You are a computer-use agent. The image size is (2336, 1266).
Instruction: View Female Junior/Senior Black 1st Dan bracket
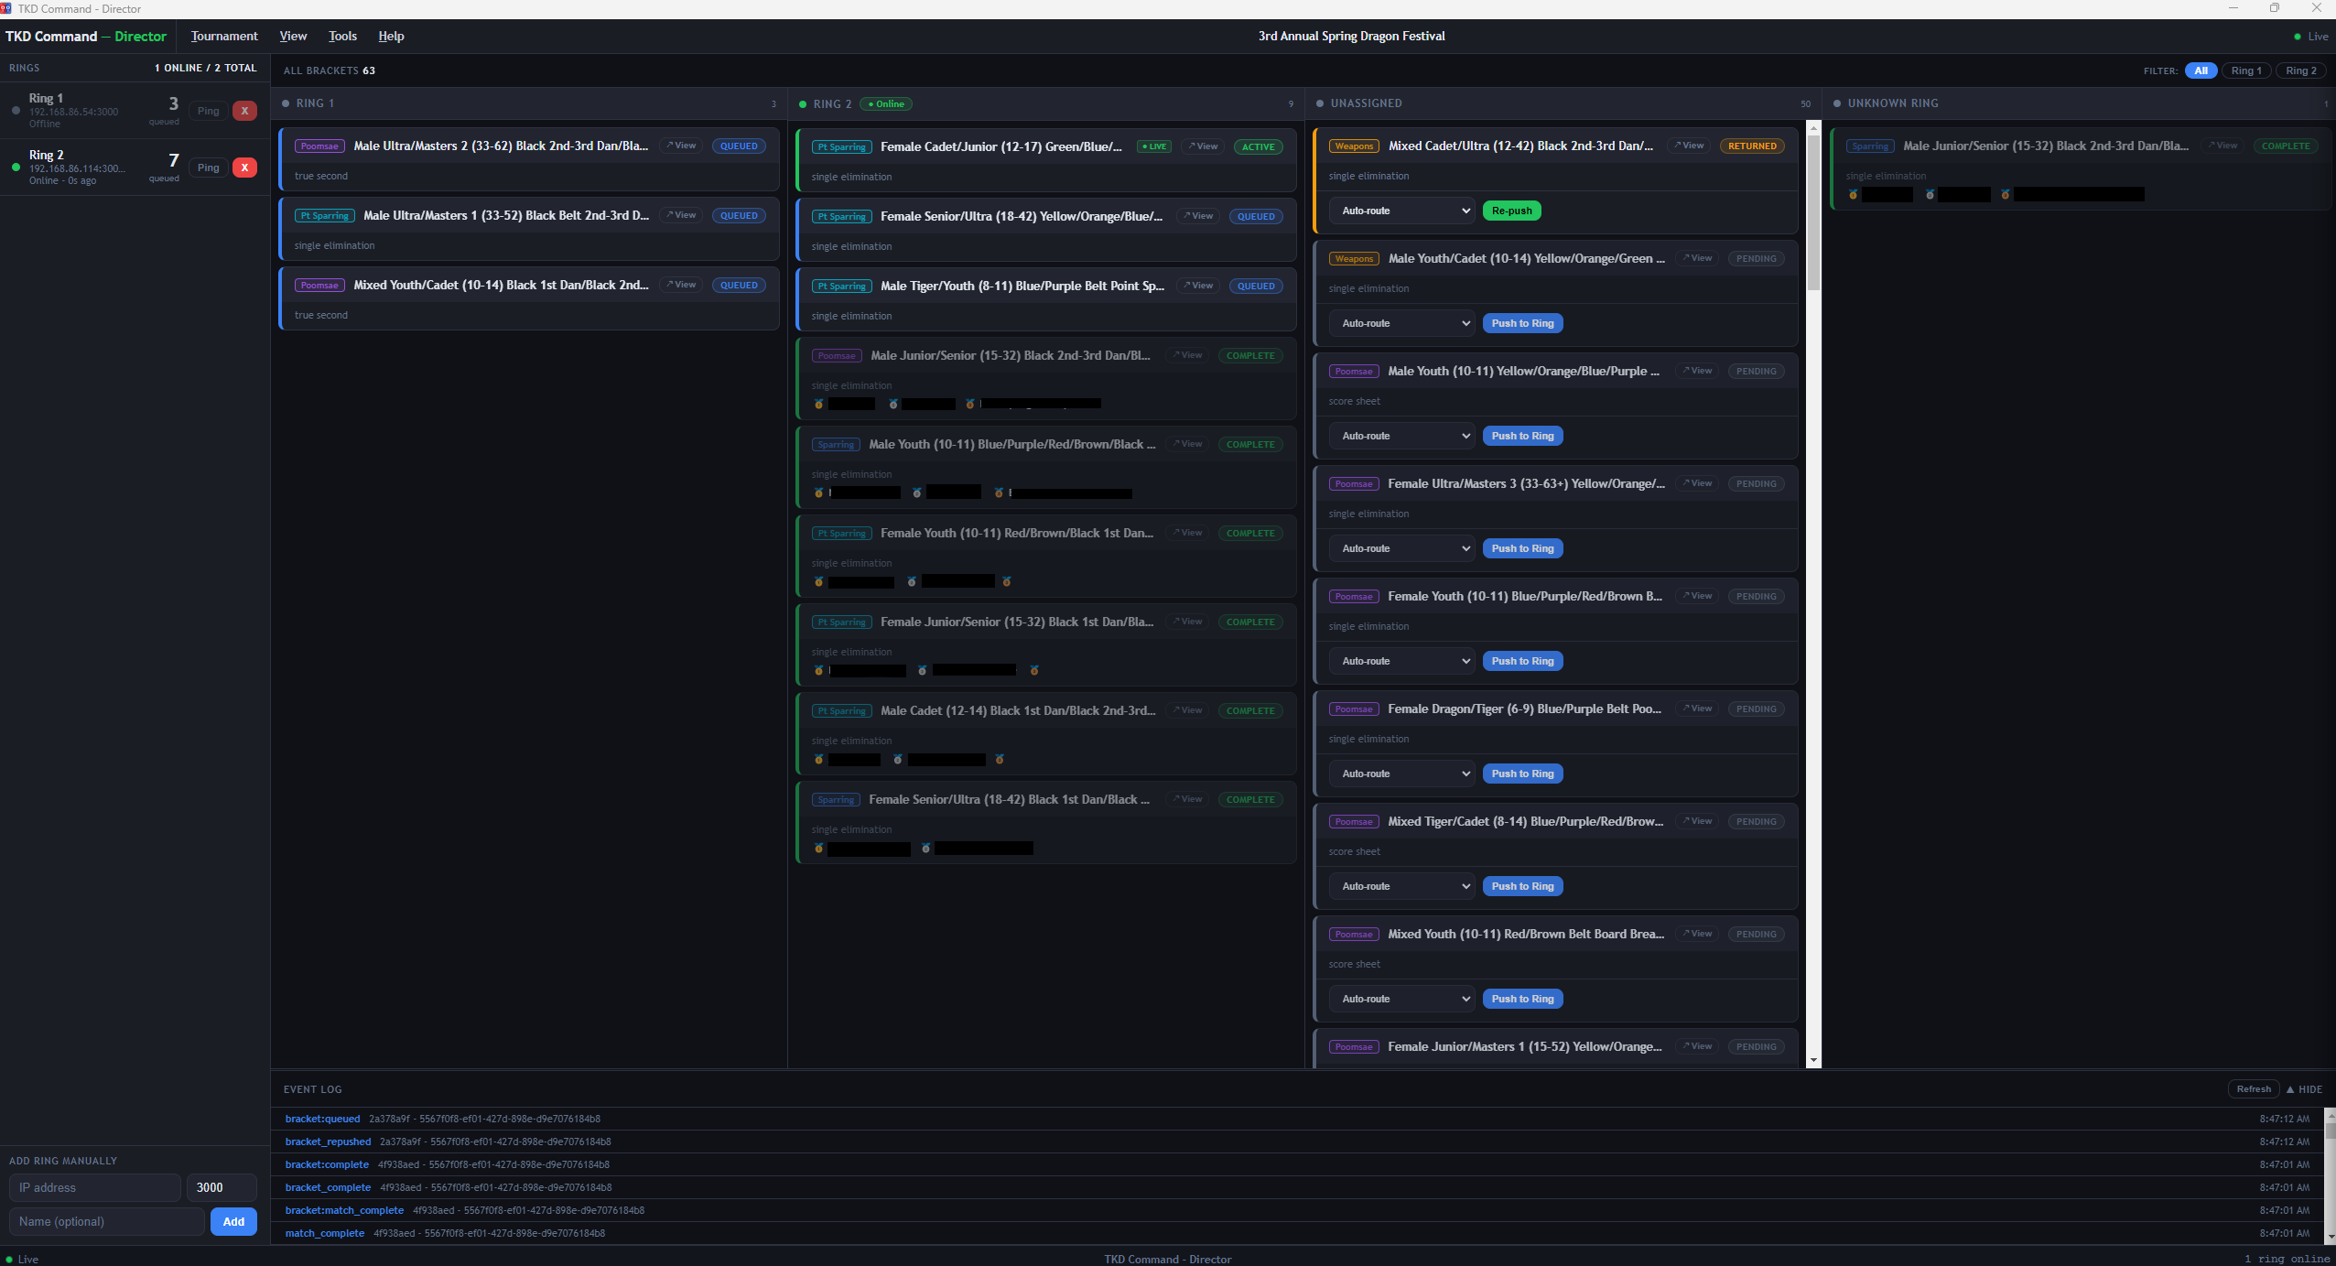tap(1187, 622)
